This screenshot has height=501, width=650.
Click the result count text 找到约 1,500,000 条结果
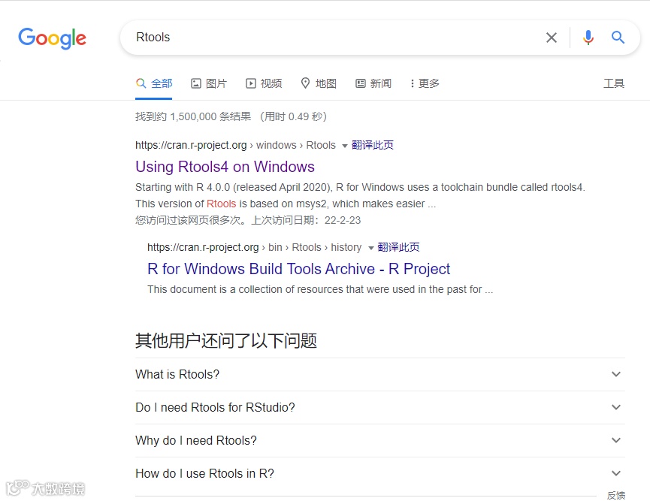click(193, 116)
